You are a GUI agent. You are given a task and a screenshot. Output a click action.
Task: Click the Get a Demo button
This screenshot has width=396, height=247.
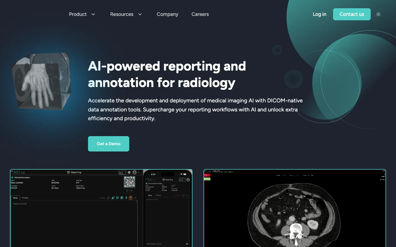click(109, 144)
